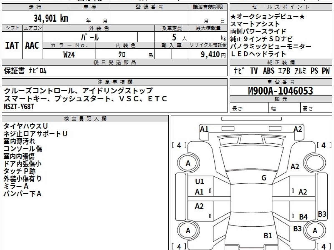The height and width of the screenshot is (250, 334).
Task: Click the G mark on the windshield
Action: (x=264, y=178)
